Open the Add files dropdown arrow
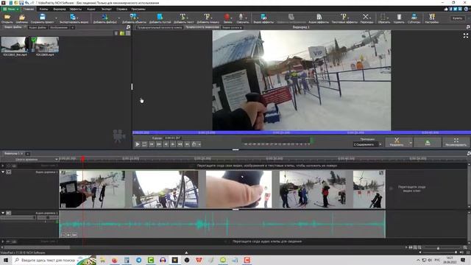This screenshot has width=471, height=265. pyautogui.click(x=118, y=18)
